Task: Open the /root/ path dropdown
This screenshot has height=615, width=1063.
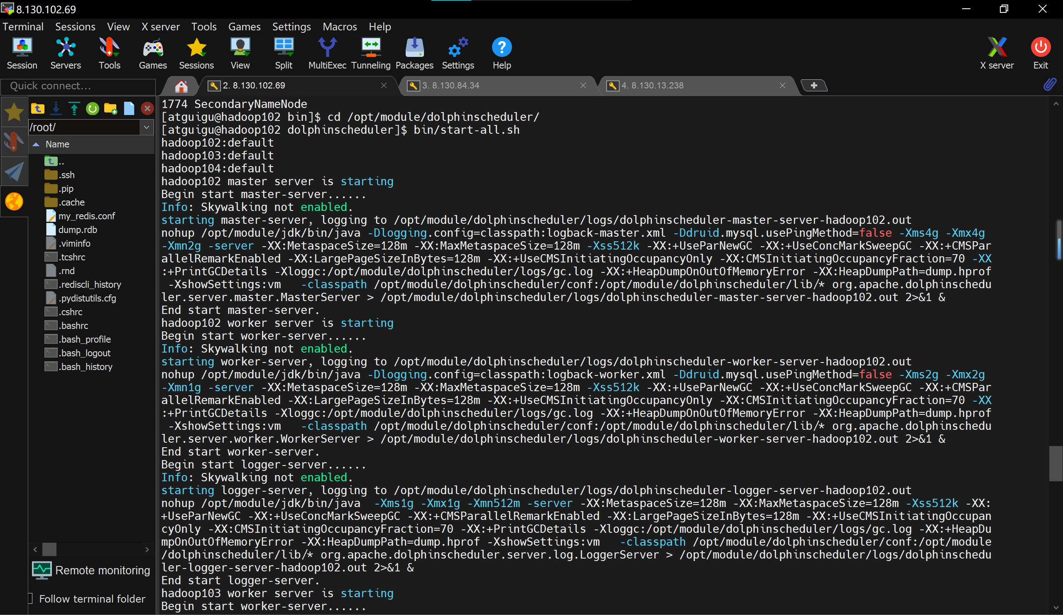Action: (x=147, y=127)
